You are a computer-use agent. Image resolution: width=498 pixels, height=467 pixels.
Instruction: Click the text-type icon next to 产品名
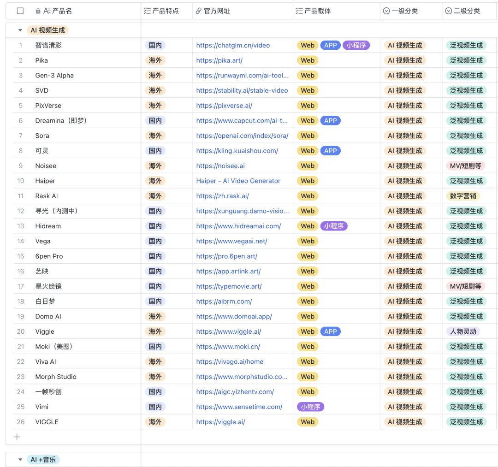47,11
